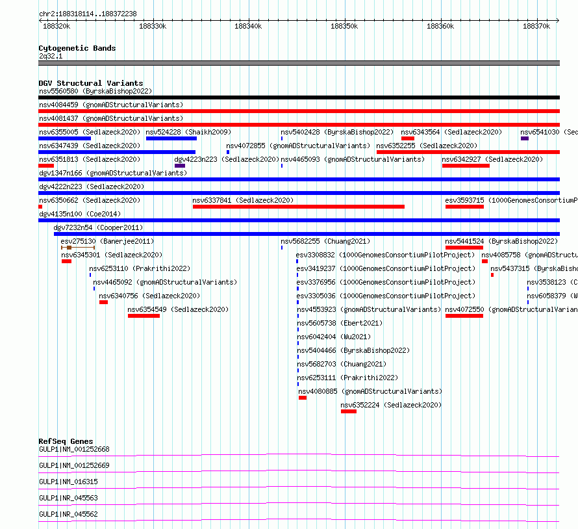Viewport: 578px width, 529px height.
Task: Click nsv6337841 (Sedlazeck2020) label
Action: coord(243,200)
